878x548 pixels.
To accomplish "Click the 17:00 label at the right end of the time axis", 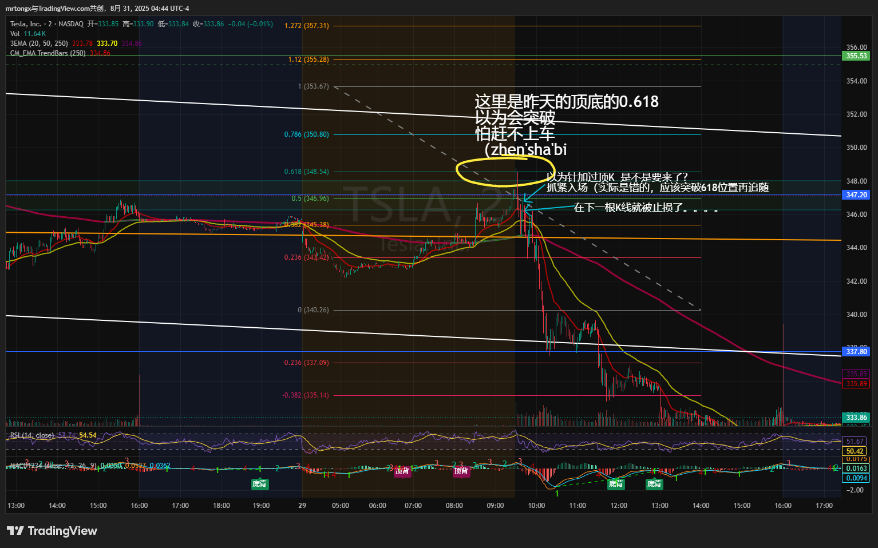I will (x=824, y=506).
